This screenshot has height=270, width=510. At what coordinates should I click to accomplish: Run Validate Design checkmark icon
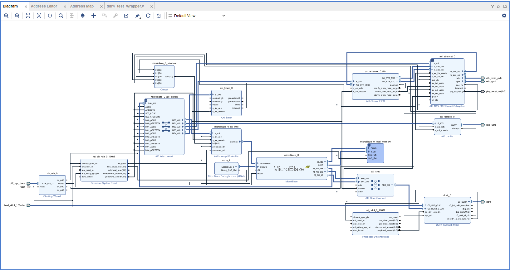(x=126, y=16)
